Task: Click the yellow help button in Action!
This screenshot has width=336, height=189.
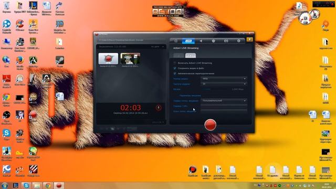Action: coord(250,39)
